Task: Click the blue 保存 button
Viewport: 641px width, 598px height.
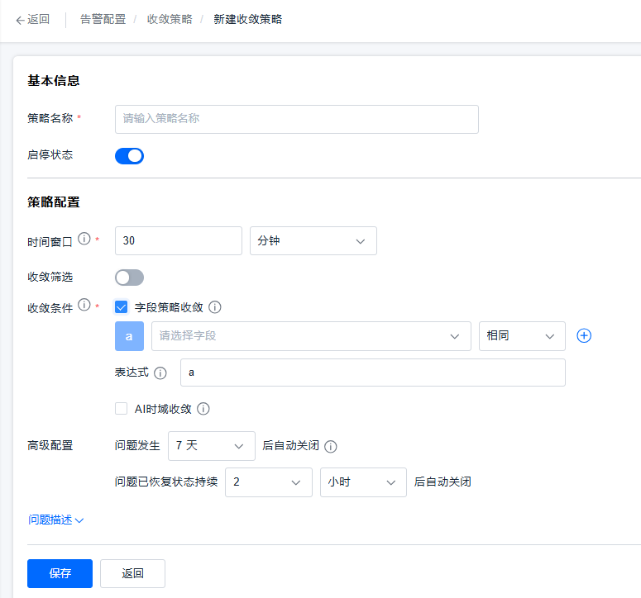Action: coord(60,573)
